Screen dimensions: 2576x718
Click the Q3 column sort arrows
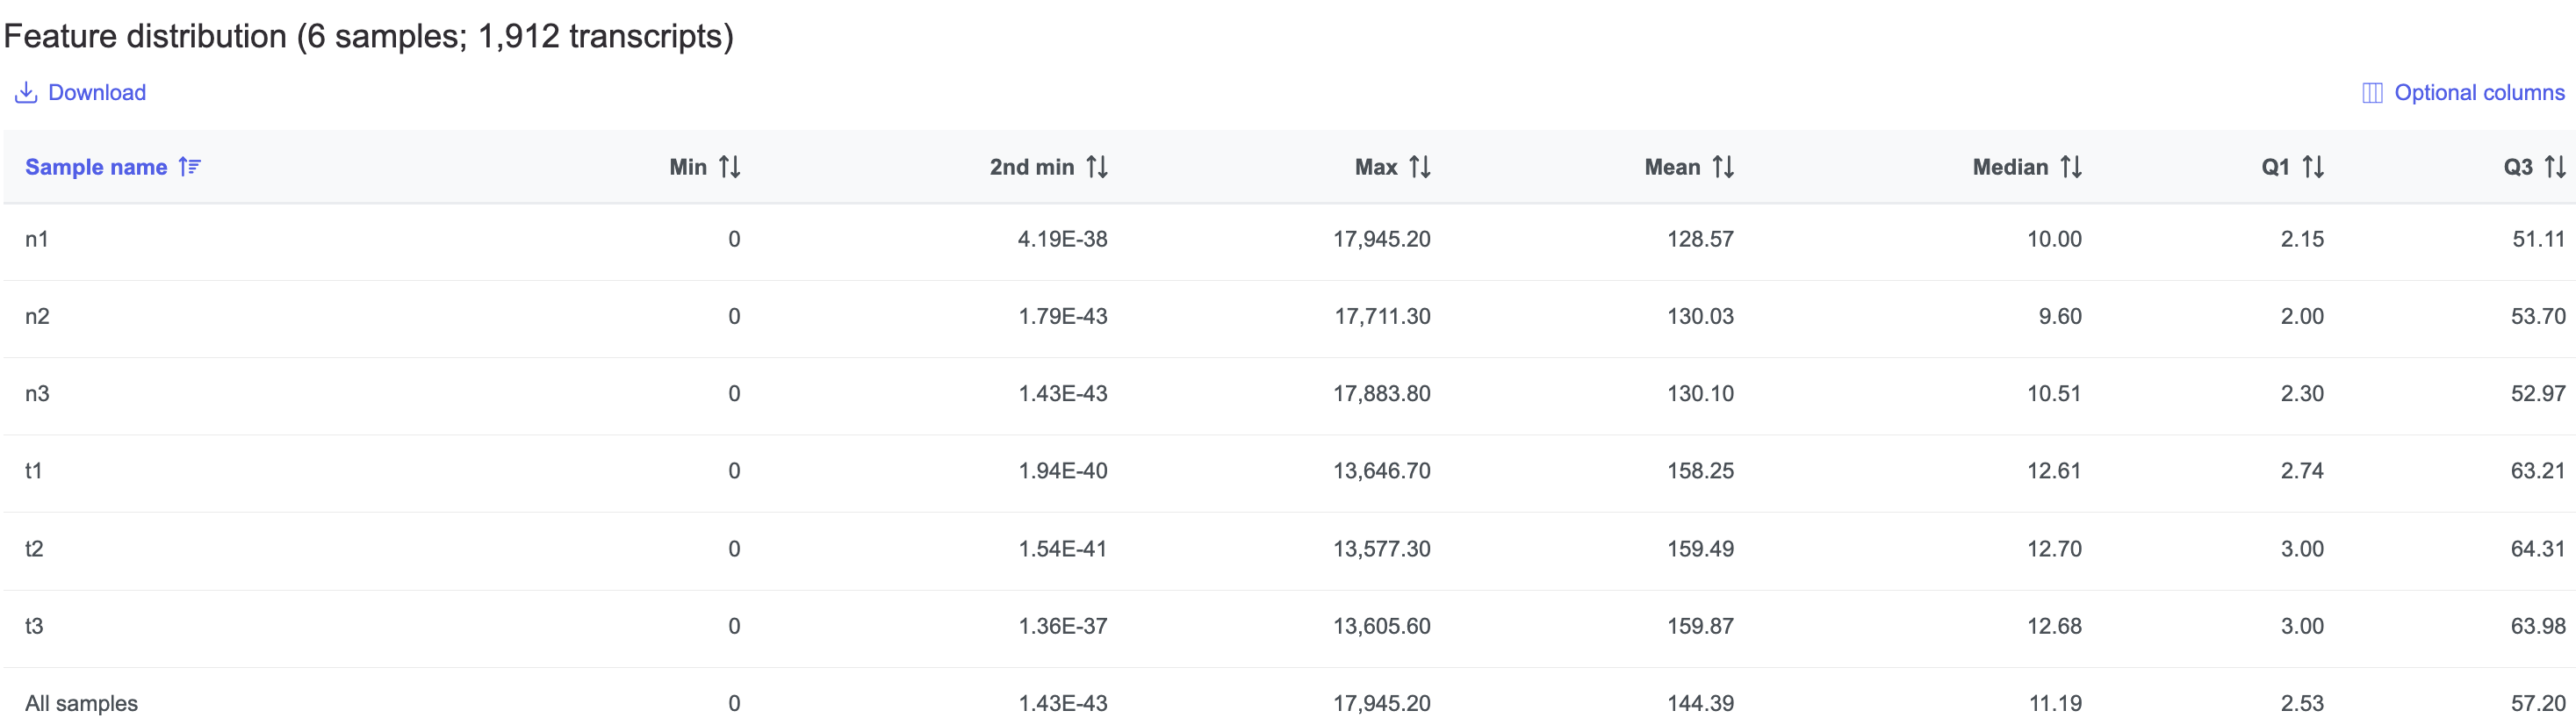click(x=2555, y=167)
